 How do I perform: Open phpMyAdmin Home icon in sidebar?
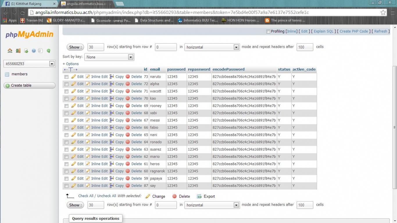pyautogui.click(x=10, y=51)
